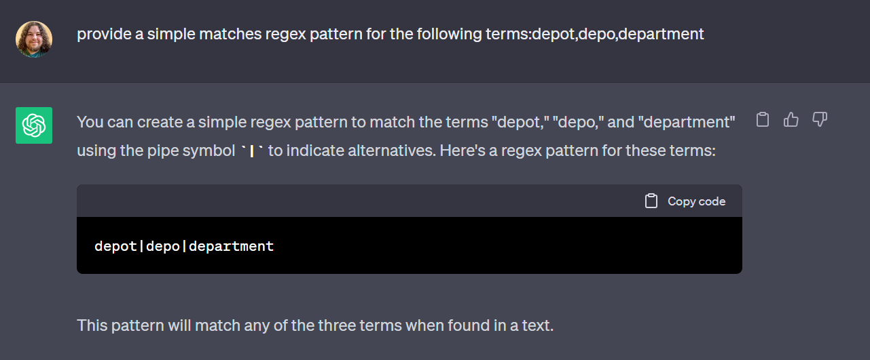Click the word "depot" in the code block
This screenshot has height=360, width=870.
point(116,246)
